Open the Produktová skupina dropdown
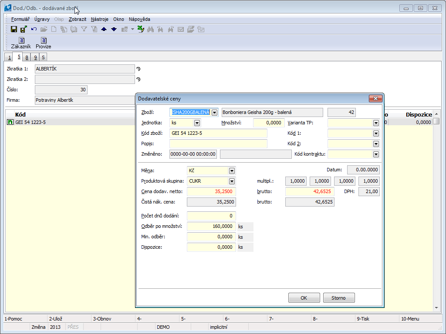The image size is (446, 334). click(232, 181)
